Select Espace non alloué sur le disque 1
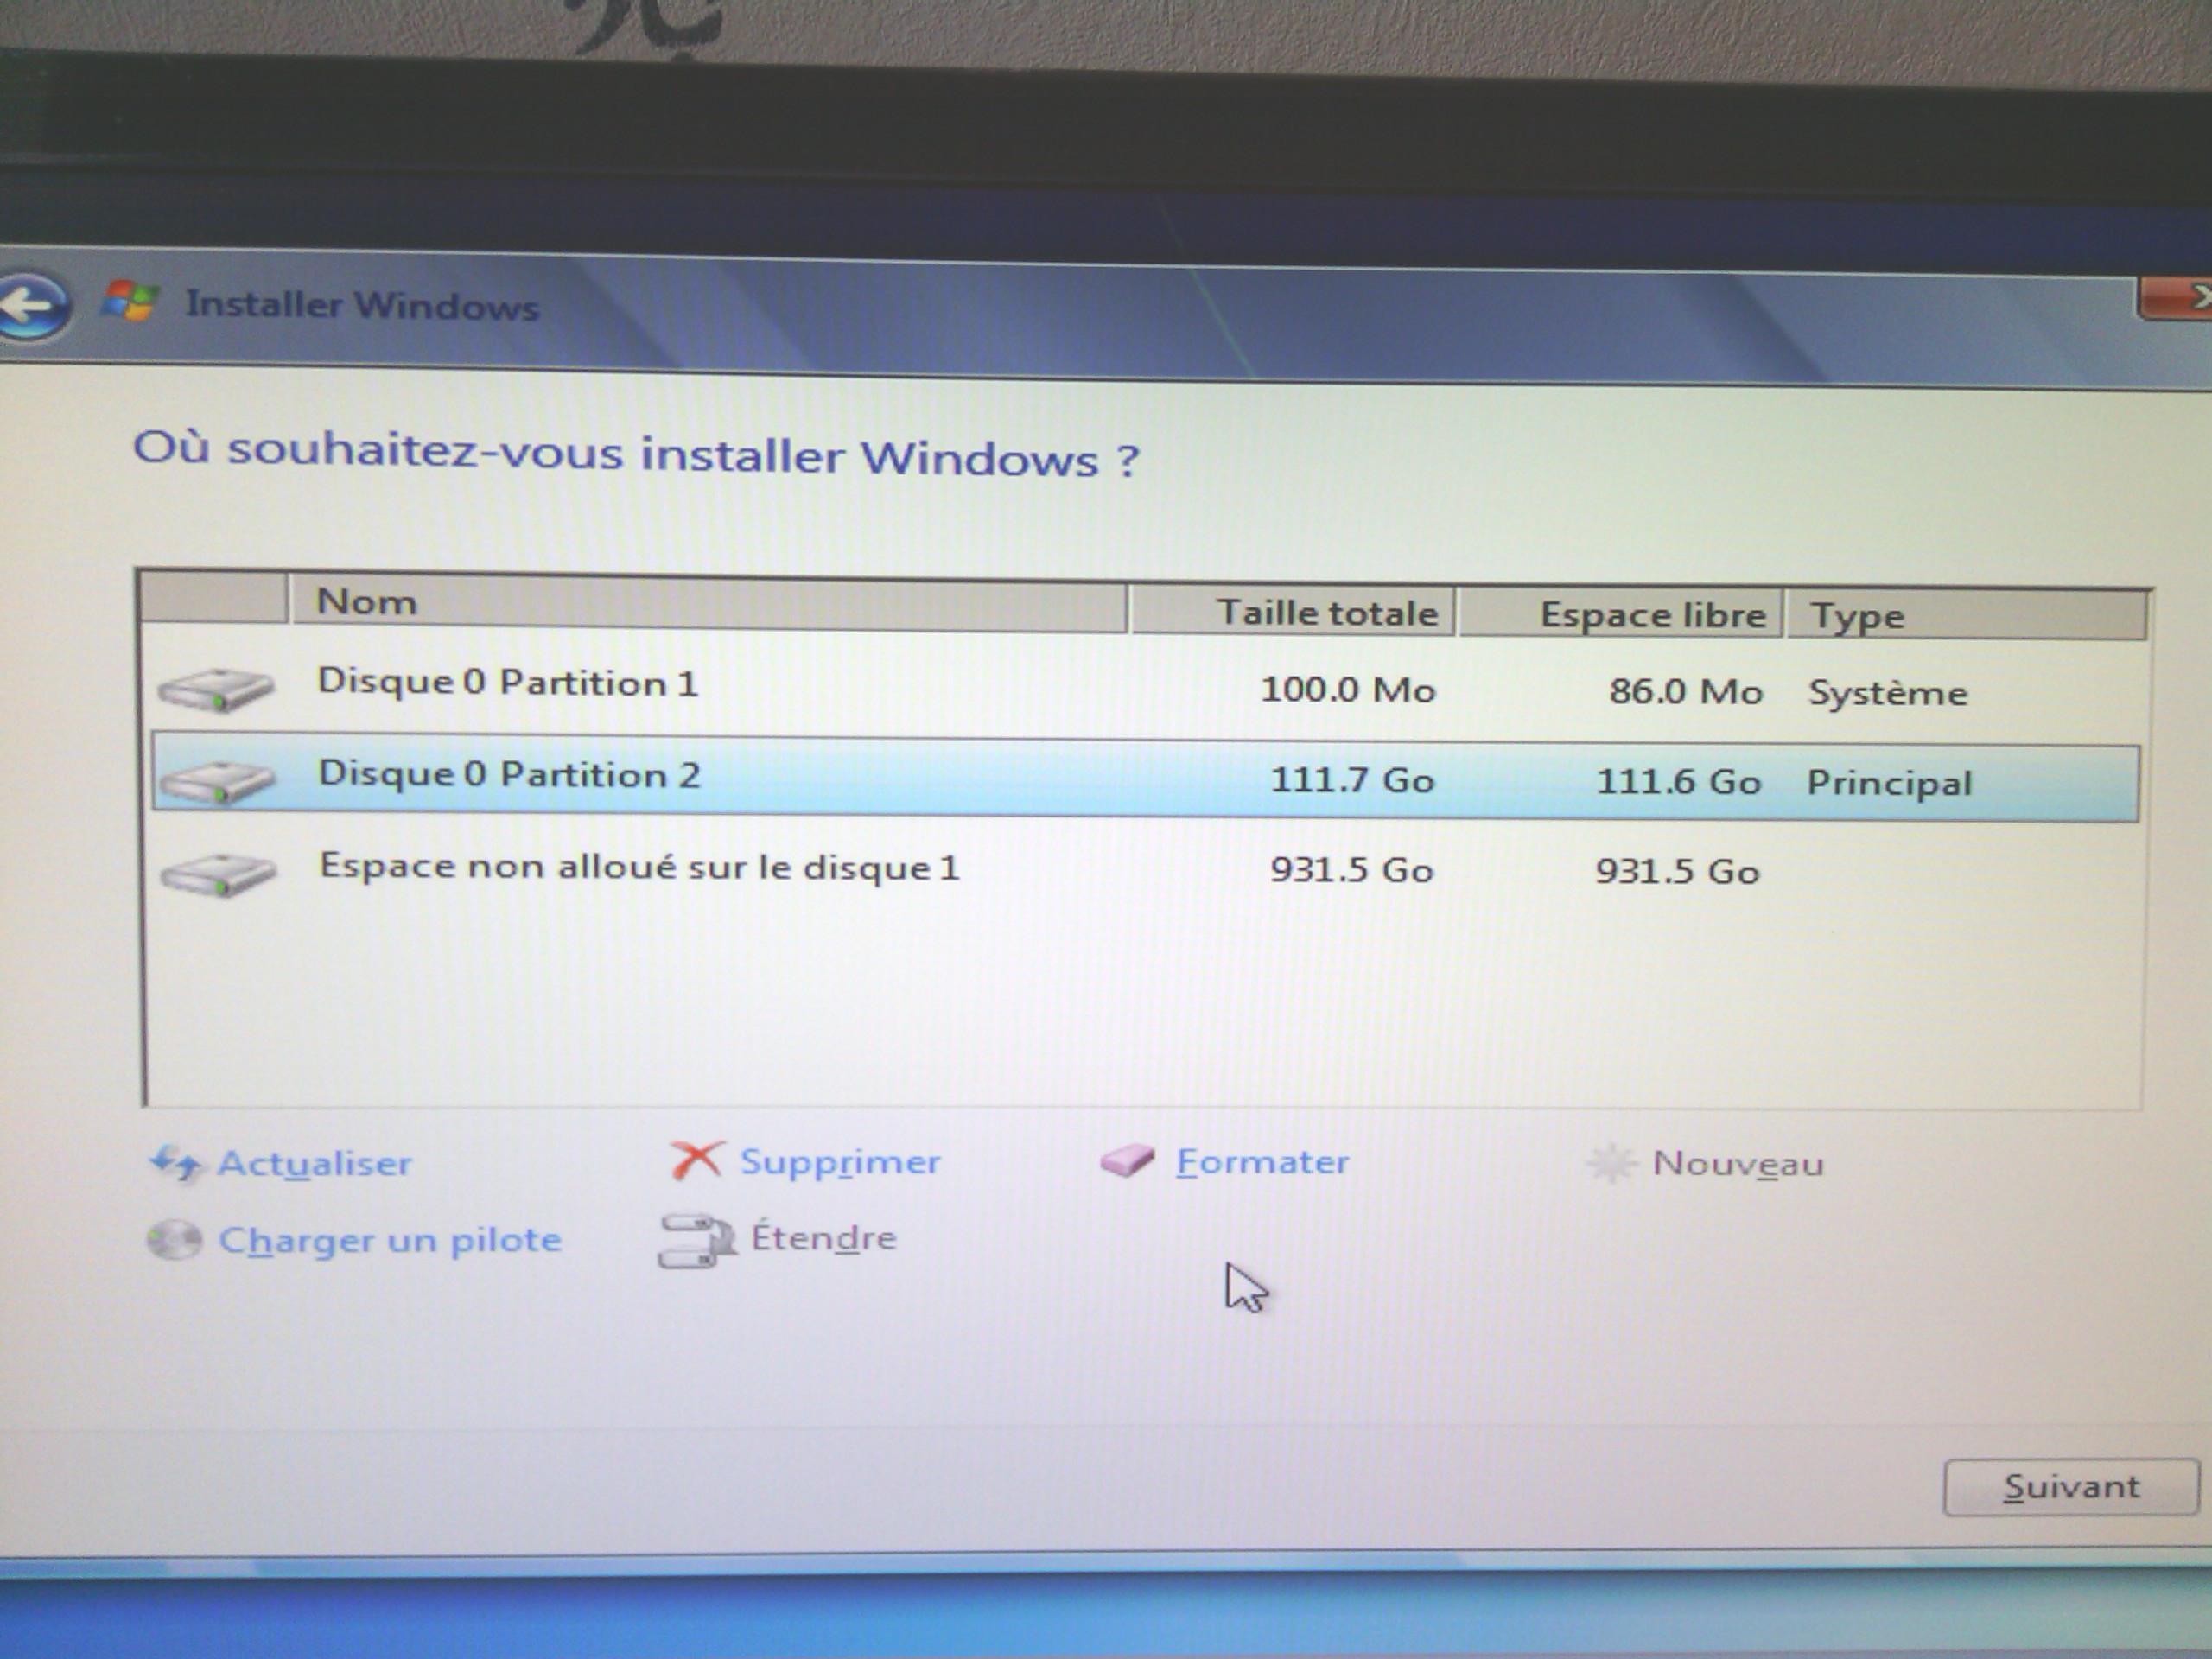2212x1659 pixels. coord(640,867)
